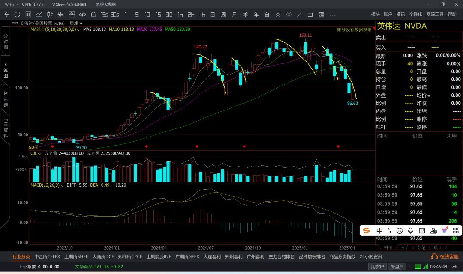Screen dimensions: 463x274
Task: Select the monthly 月 period
Action: (x=235, y=15)
